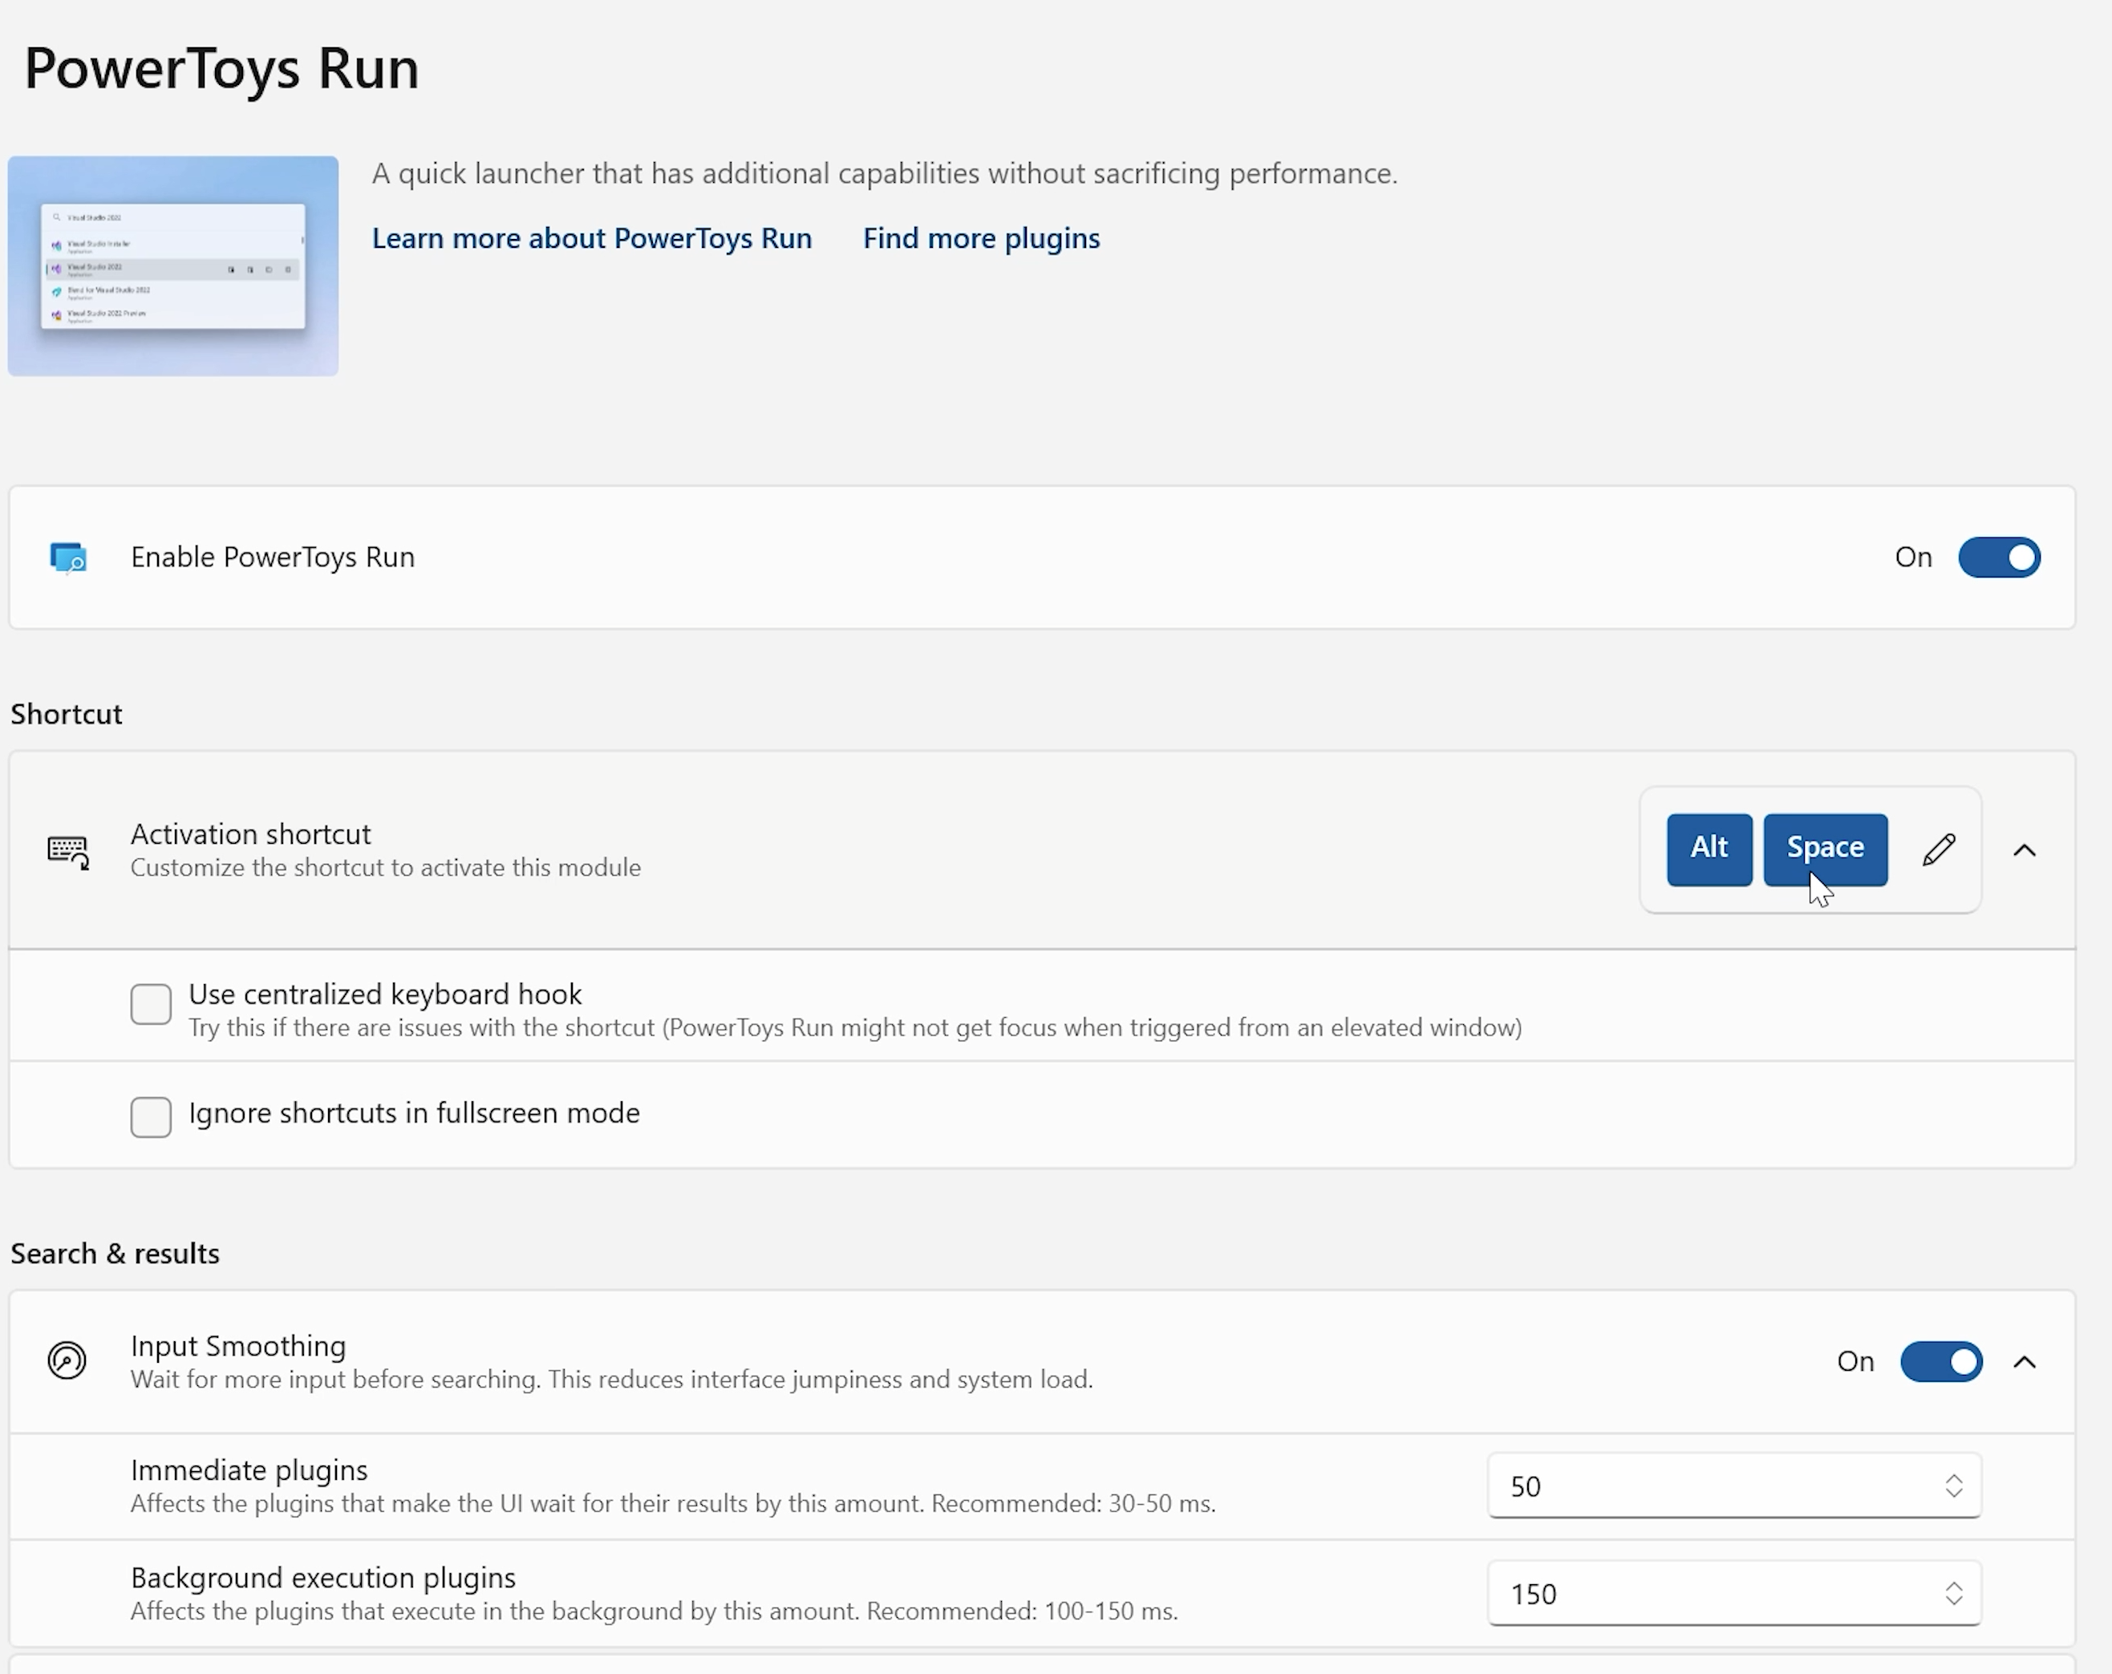Click the PowerToys Run page title
This screenshot has width=2112, height=1674.
pyautogui.click(x=221, y=68)
